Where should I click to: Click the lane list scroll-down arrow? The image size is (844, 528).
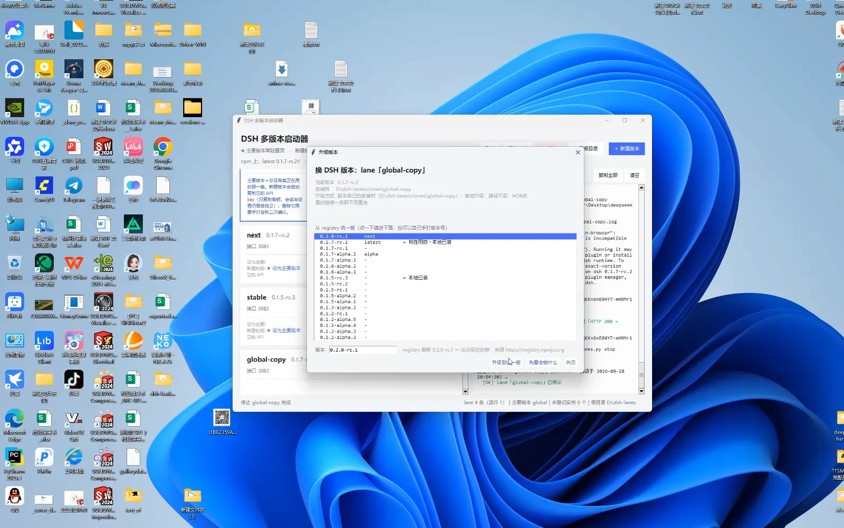pyautogui.click(x=465, y=392)
